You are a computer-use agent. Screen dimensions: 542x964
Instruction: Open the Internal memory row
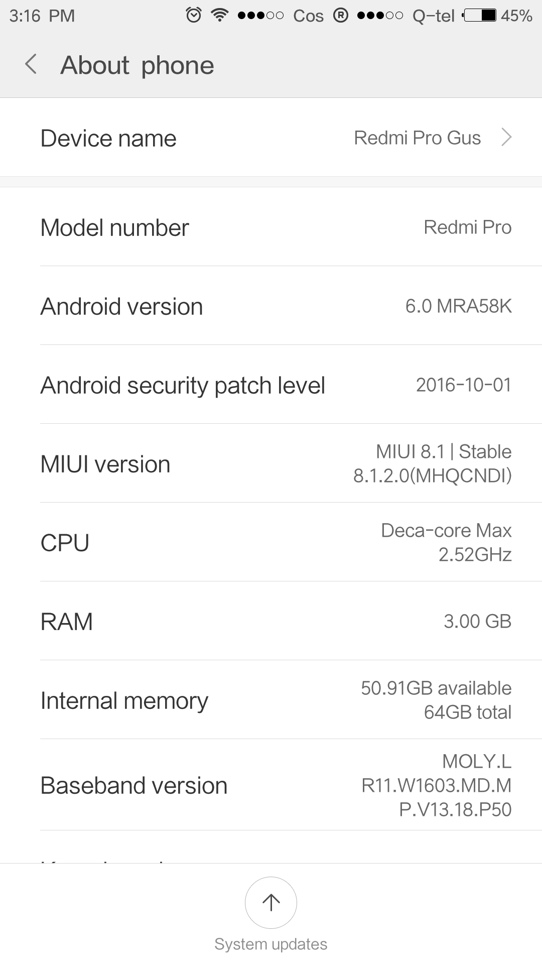(x=271, y=700)
